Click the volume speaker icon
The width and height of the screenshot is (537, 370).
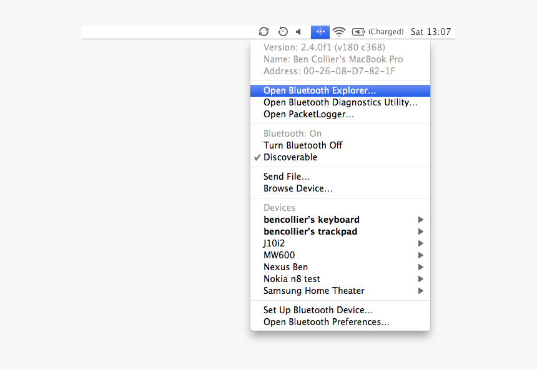tap(298, 31)
